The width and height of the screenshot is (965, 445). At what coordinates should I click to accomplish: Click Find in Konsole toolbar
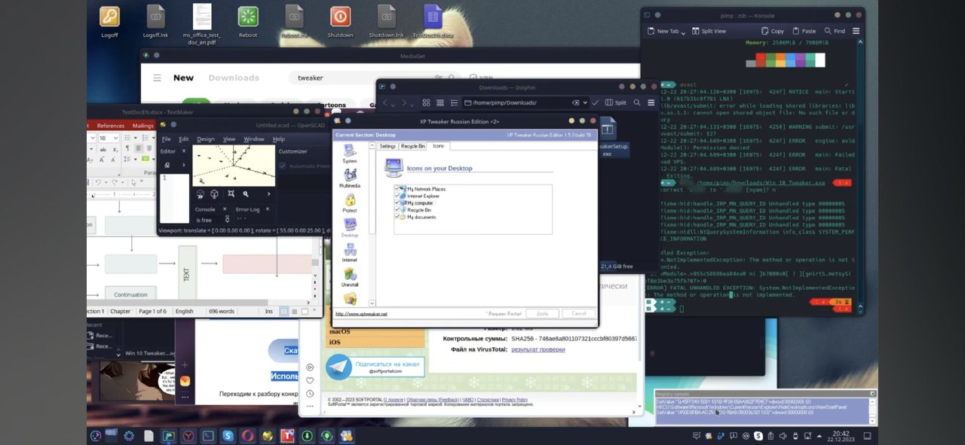[x=835, y=31]
